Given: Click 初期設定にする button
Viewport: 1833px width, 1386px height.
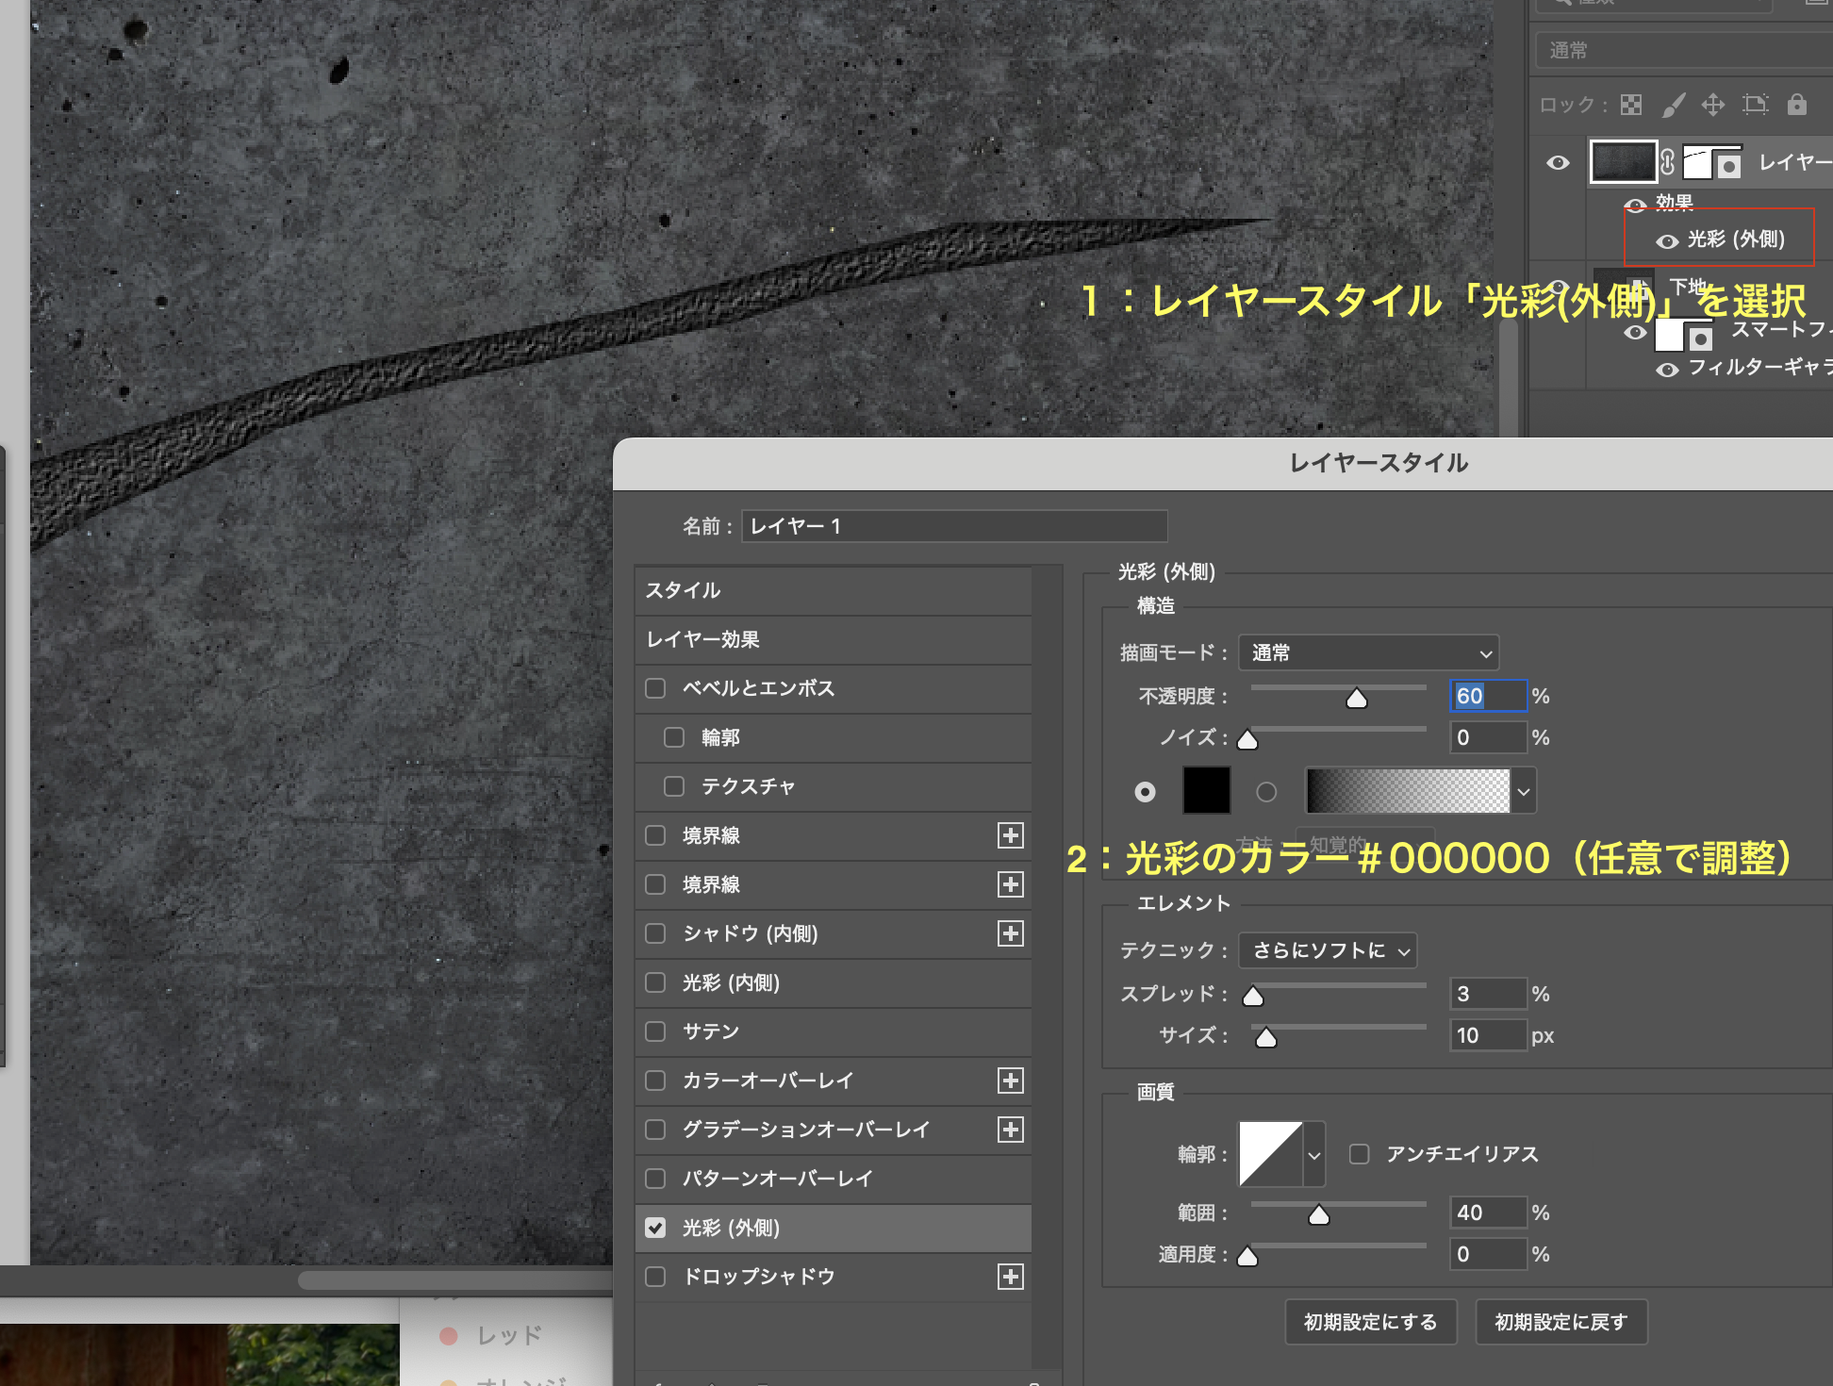Looking at the screenshot, I should tap(1370, 1322).
